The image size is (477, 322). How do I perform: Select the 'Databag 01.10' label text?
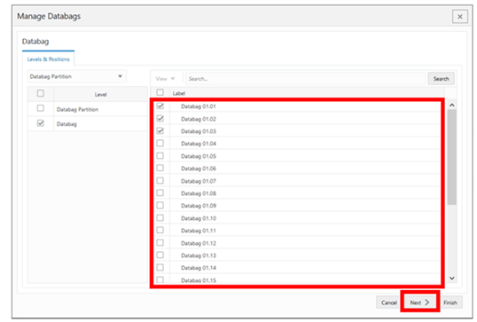199,218
